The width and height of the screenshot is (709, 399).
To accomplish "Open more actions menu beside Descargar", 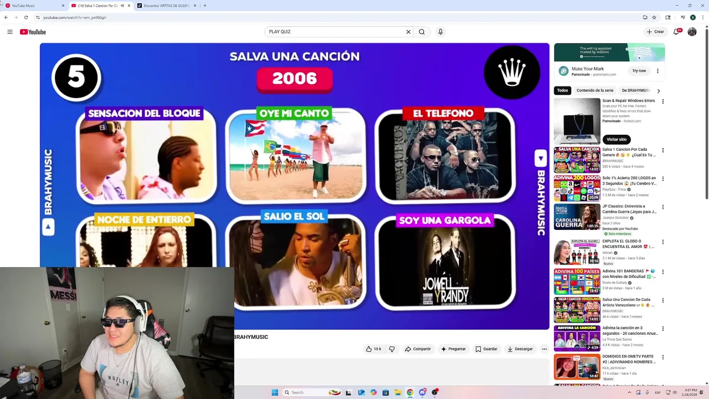I will pyautogui.click(x=544, y=349).
